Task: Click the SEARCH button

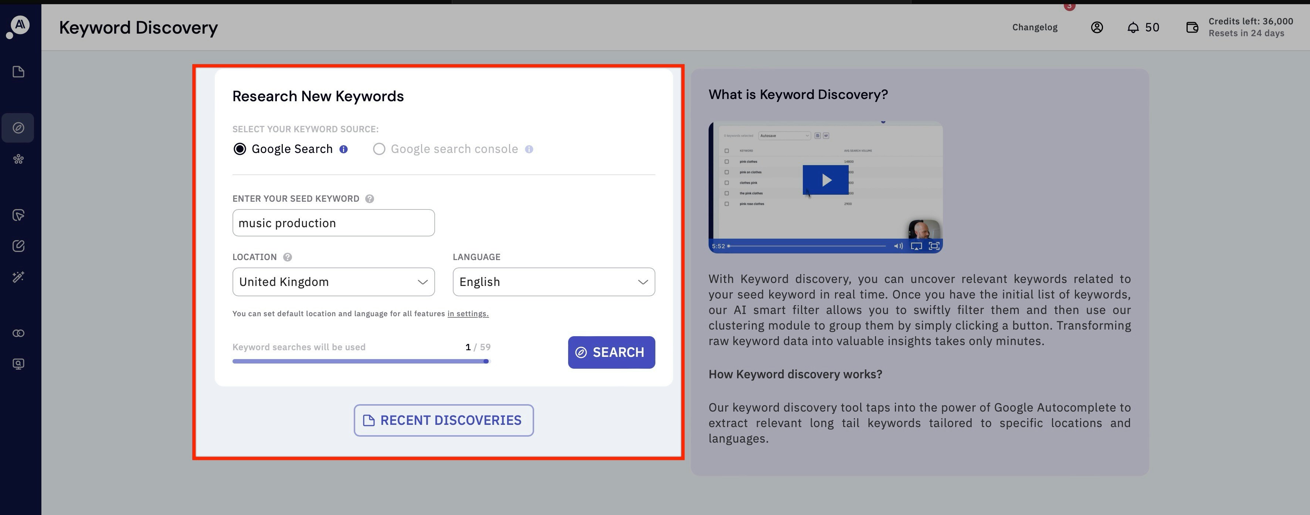Action: coord(611,352)
